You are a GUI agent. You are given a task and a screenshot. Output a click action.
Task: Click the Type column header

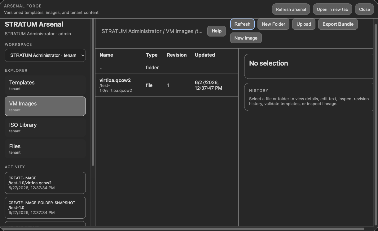(152, 55)
